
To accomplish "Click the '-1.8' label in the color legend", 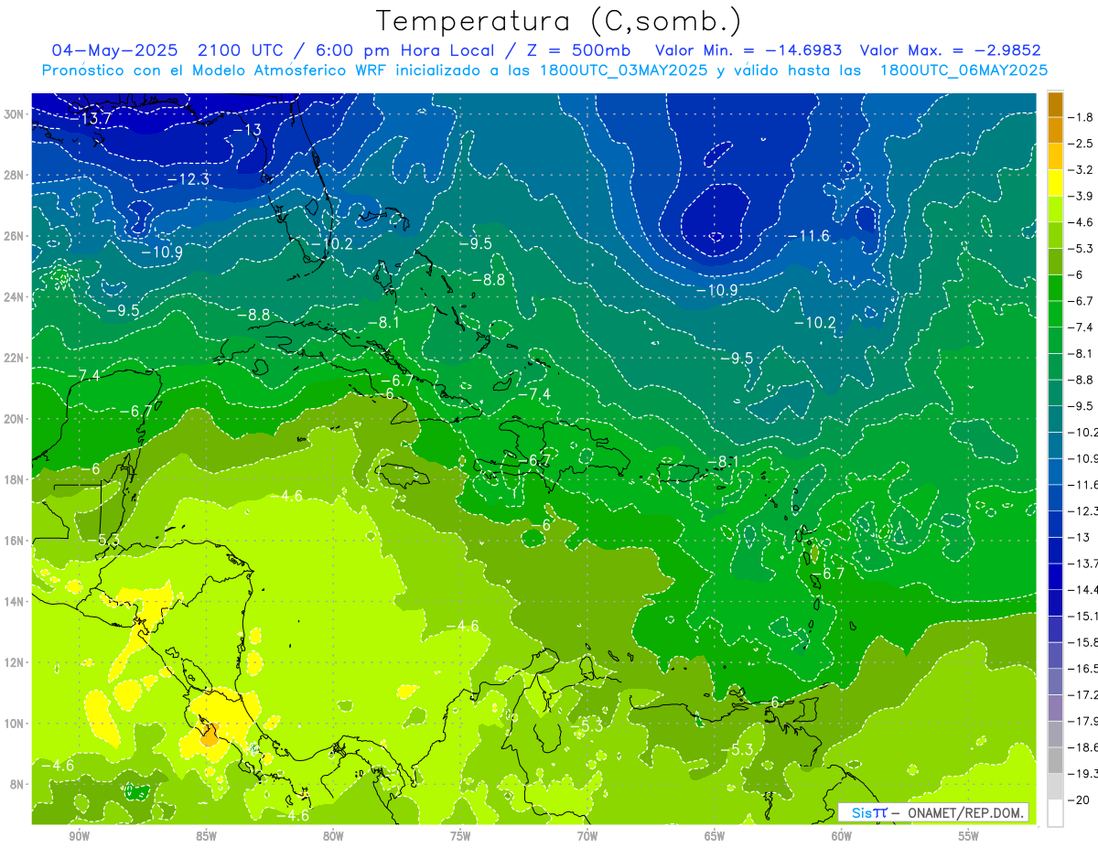I will pos(1082,117).
